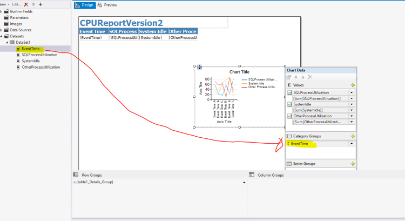This screenshot has height=221, width=405.
Task: Open dropdown for Sum(SystemIdle) expression
Action: [x=352, y=110]
